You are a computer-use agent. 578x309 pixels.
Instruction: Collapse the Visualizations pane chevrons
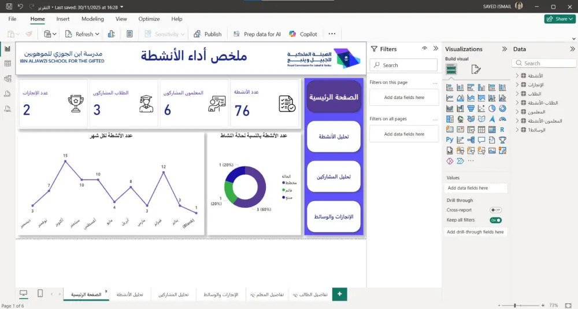[504, 49]
